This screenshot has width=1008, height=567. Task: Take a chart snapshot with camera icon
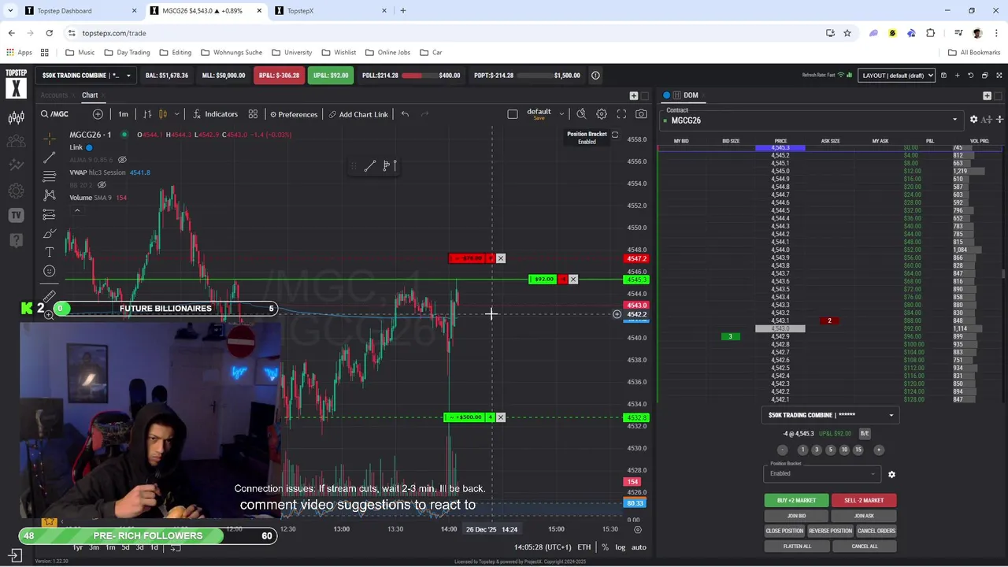coord(641,114)
